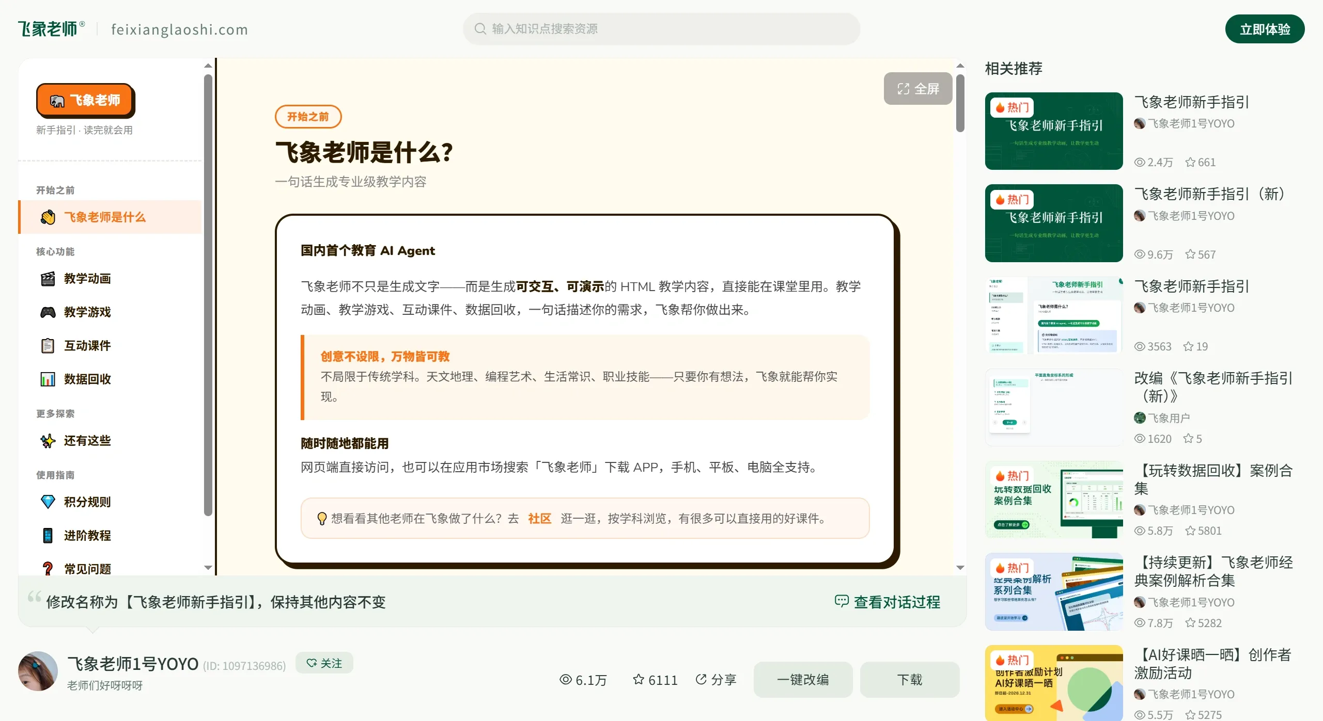Image resolution: width=1323 pixels, height=721 pixels.
Task: Click the lightbulb icon in the community tip
Action: coord(321,518)
